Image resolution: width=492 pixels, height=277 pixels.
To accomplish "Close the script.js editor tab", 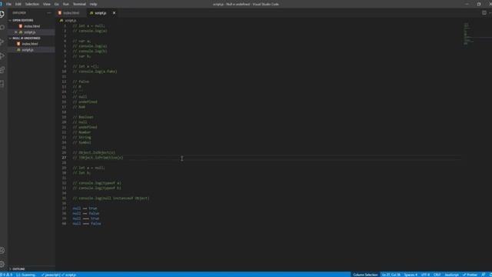I will click(x=114, y=13).
